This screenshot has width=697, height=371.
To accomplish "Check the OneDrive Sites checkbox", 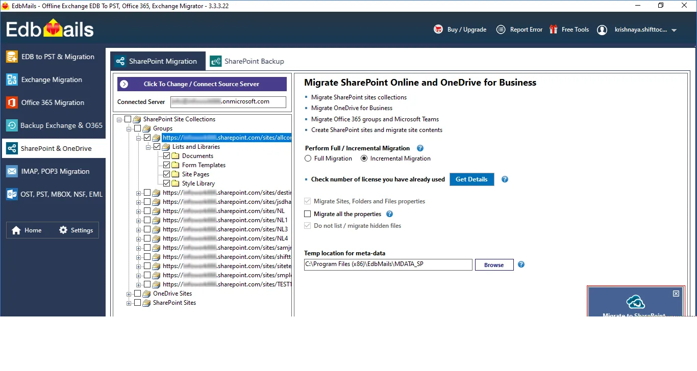I will coord(137,294).
